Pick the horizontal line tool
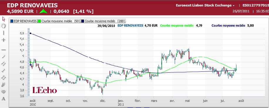 click(4, 50)
